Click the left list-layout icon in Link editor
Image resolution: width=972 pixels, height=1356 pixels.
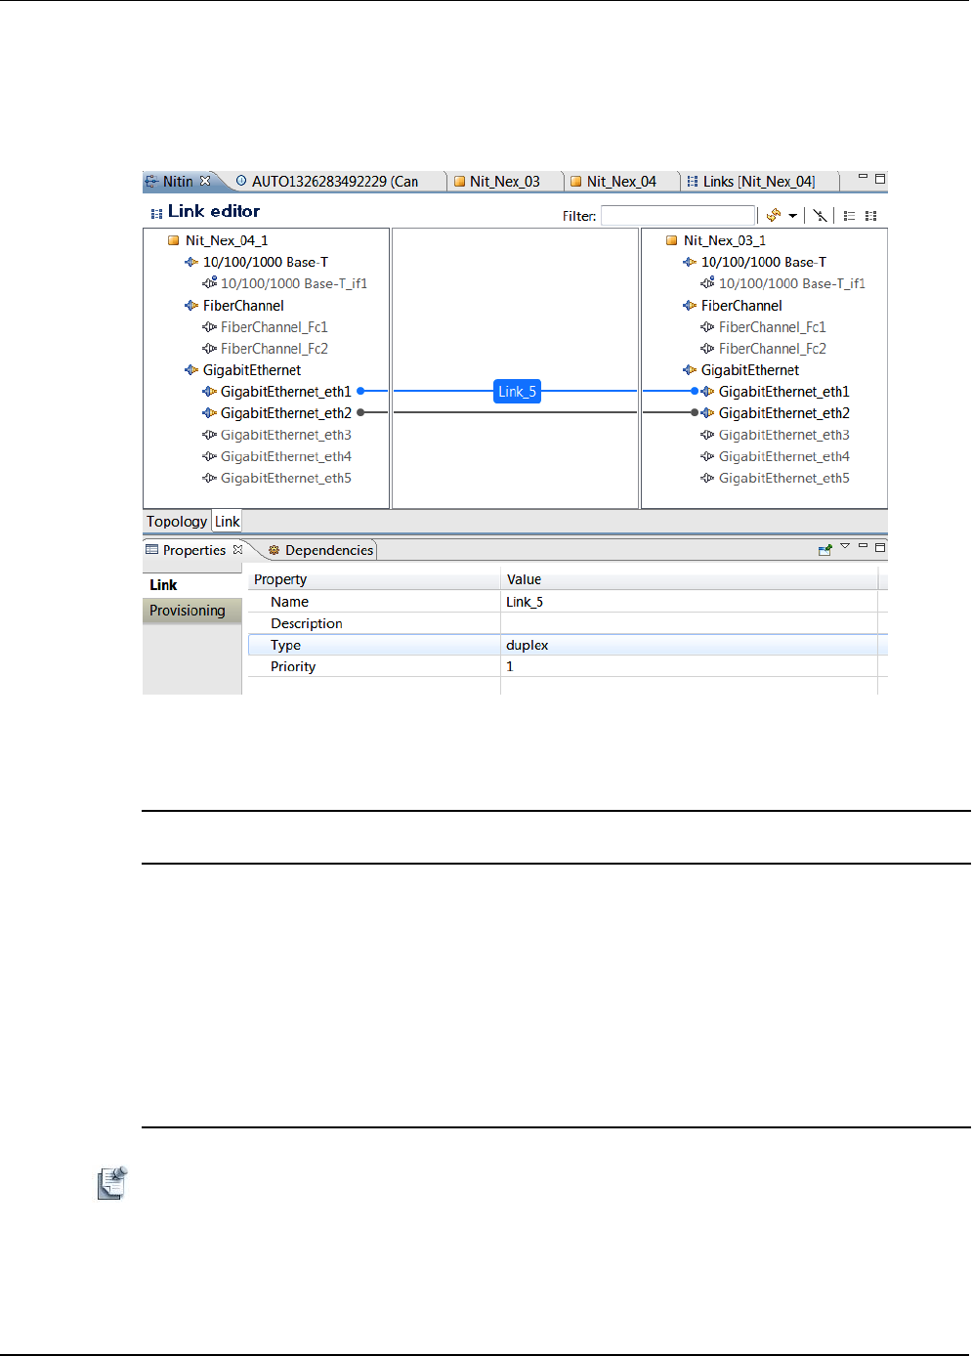(849, 216)
